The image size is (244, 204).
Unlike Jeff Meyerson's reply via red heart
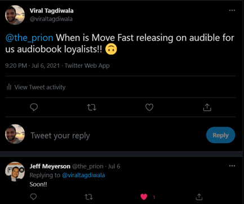[x=144, y=197]
